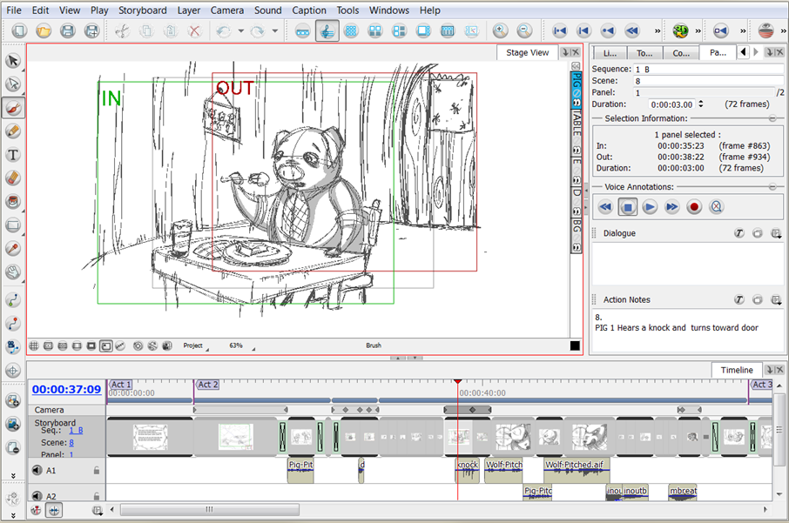
Task: Choose the Select arrow tool
Action: pyautogui.click(x=11, y=61)
